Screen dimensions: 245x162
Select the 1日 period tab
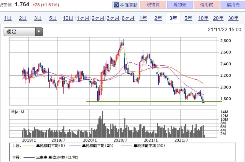click(8, 18)
